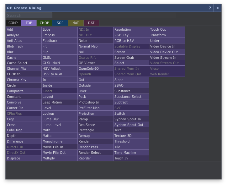Pick the Normal Map operator
Image resolution: width=227 pixels, height=186 pixels.
point(95,46)
